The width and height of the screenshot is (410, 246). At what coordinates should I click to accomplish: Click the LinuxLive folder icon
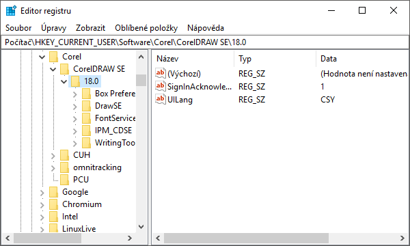(53, 228)
